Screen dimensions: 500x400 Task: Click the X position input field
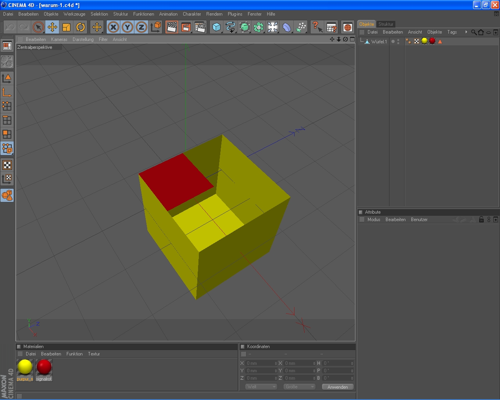click(x=261, y=363)
